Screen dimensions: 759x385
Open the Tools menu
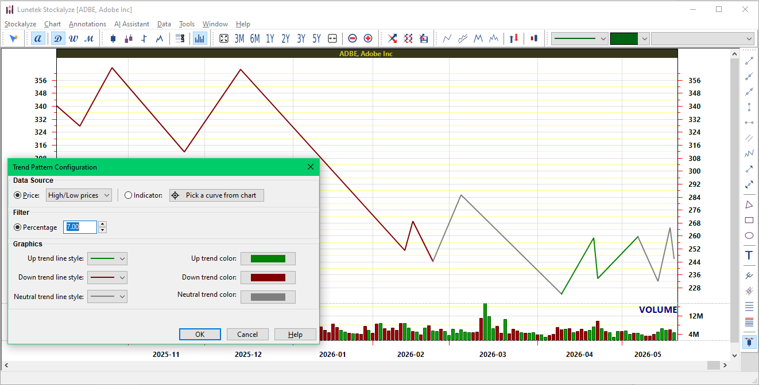tap(187, 24)
